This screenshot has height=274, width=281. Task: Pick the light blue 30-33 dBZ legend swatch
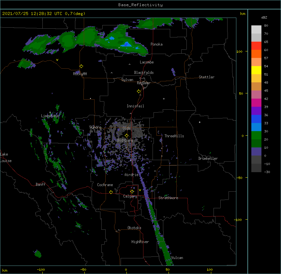coord(256,127)
